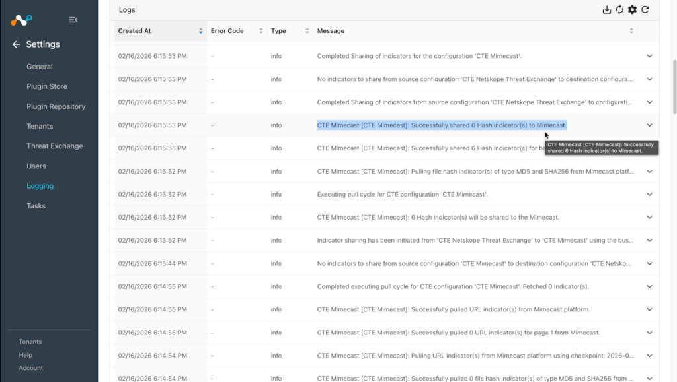Click the Logs panel title
This screenshot has width=677, height=382.
coord(127,10)
